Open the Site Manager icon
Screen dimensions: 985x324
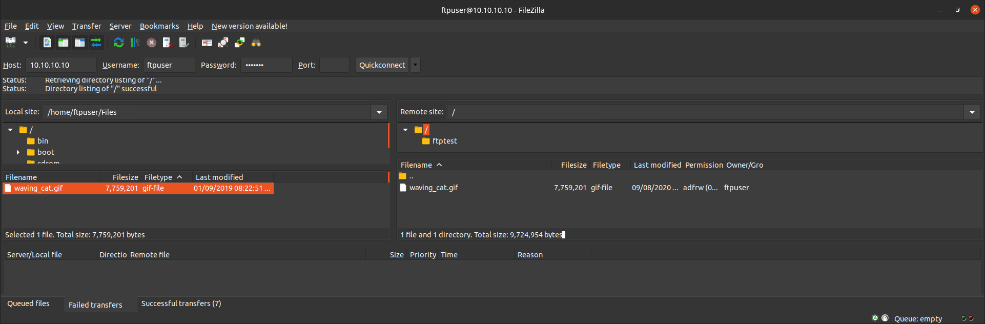point(10,43)
